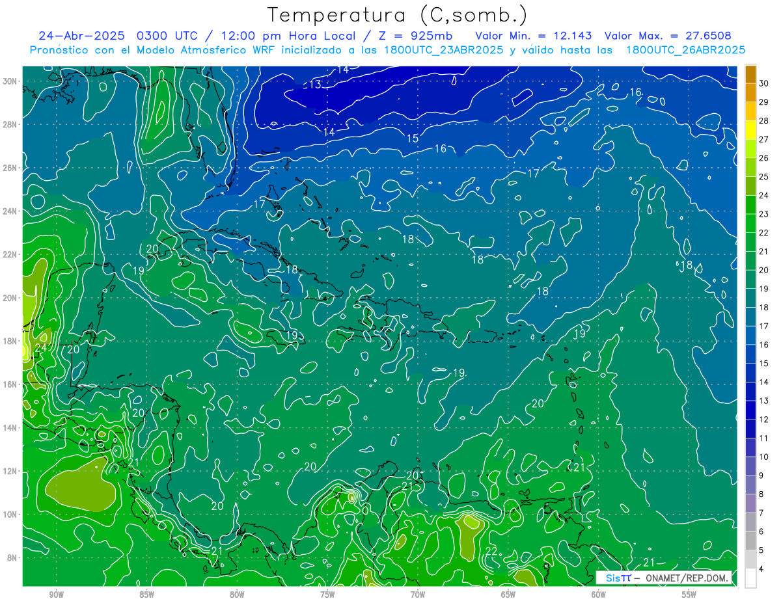Click the "70W" longitude axis label
This screenshot has width=781, height=603.
point(418,595)
